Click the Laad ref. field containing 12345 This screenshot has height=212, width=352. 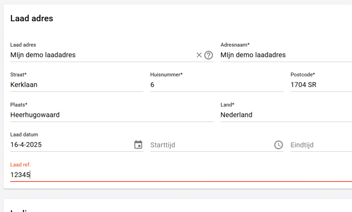tap(181, 175)
